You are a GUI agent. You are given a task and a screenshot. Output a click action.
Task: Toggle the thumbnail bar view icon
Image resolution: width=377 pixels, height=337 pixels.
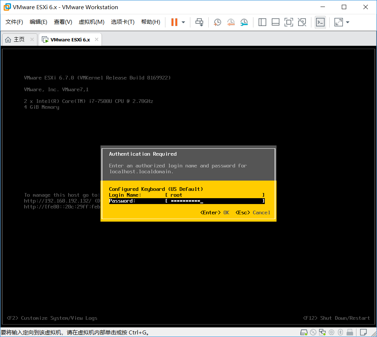click(275, 22)
